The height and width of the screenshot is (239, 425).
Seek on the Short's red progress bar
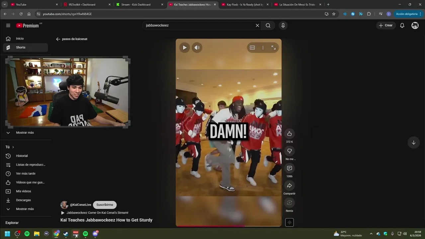[x=228, y=226]
